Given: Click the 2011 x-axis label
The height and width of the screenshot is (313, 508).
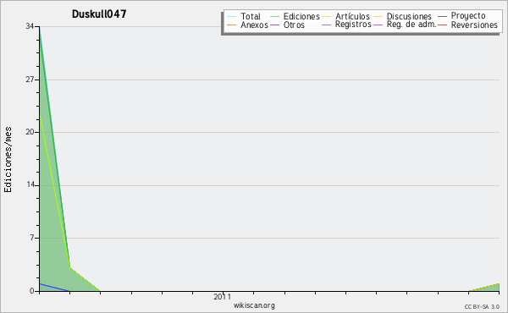Looking at the screenshot, I should pyautogui.click(x=222, y=296).
